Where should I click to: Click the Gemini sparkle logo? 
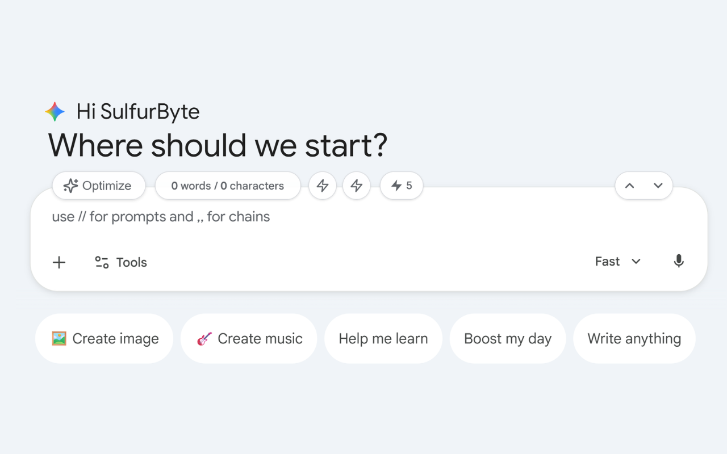point(55,112)
